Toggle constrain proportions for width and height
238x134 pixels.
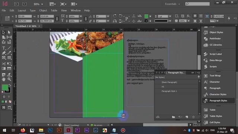57,19
